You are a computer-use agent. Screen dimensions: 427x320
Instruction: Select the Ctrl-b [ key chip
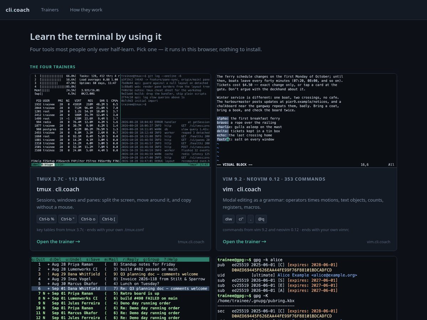109,219
